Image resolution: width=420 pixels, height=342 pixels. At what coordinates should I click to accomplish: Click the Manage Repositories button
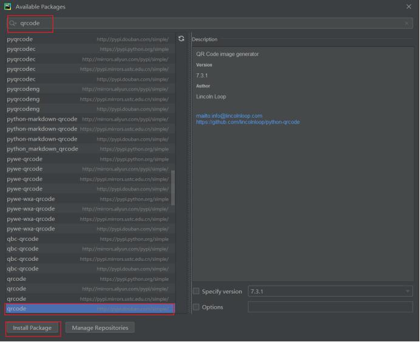[100, 328]
